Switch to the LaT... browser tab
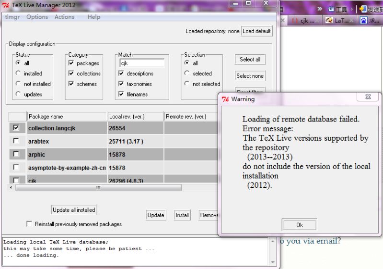 click(x=339, y=21)
